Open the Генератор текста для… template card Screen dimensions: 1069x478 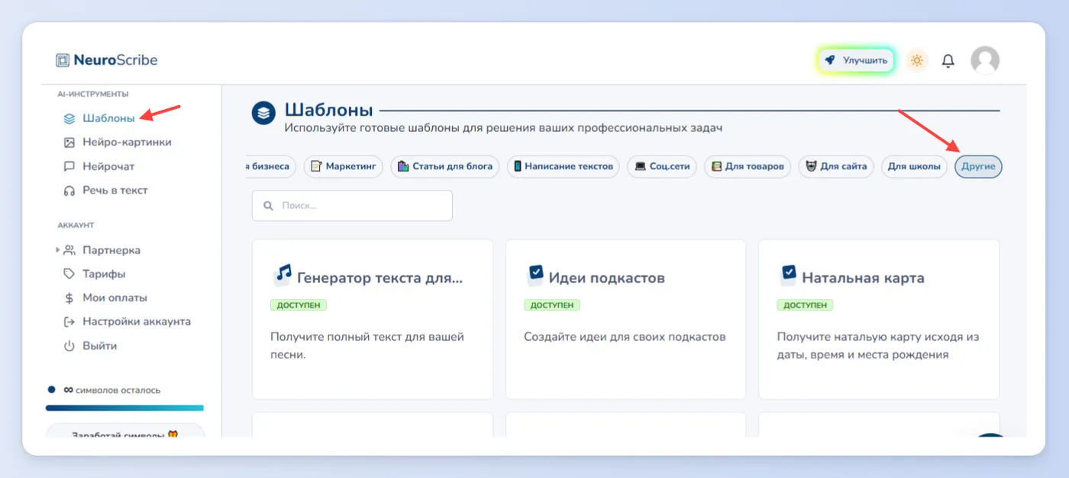coord(373,319)
